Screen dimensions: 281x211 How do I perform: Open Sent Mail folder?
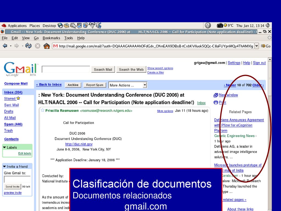(12, 105)
